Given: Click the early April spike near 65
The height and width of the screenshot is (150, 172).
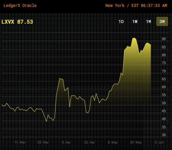Looking at the screenshot, I should pos(60,79).
